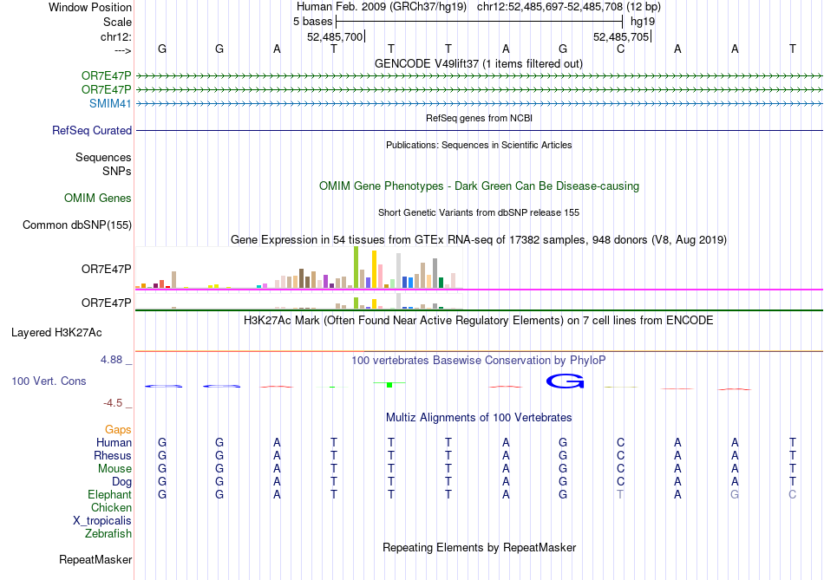The height and width of the screenshot is (580, 824).
Task: Click the OMIM Gene Phenotypes green title
Action: pyautogui.click(x=479, y=186)
